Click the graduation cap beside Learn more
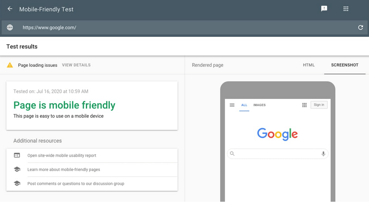The height and width of the screenshot is (203, 369). pyautogui.click(x=17, y=170)
